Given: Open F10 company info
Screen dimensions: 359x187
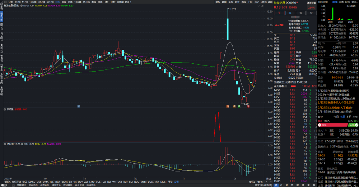Looking at the screenshot, I should pos(251,2).
